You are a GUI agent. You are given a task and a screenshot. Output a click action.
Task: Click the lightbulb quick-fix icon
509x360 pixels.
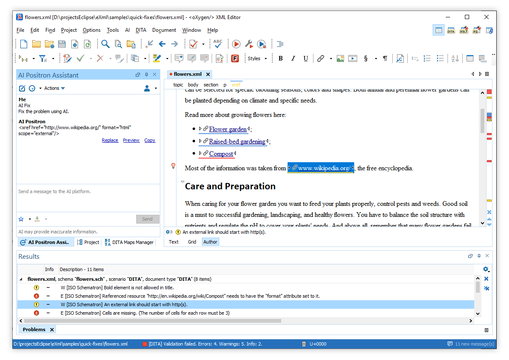[x=173, y=166]
